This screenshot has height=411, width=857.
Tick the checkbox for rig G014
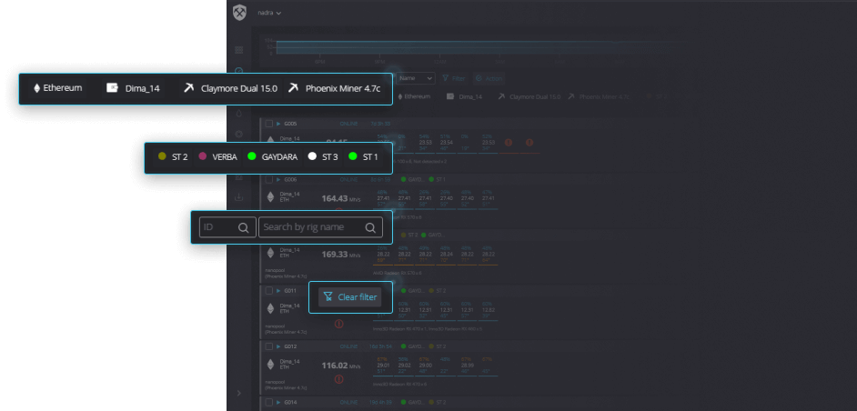pyautogui.click(x=269, y=402)
